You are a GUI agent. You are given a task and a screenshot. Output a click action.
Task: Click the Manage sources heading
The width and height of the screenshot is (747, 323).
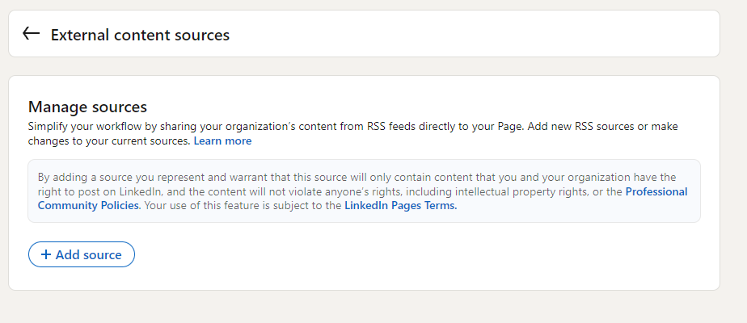pyautogui.click(x=87, y=107)
